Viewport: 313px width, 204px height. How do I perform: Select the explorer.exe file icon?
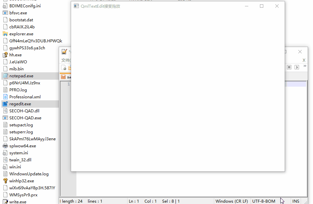(x=5, y=34)
